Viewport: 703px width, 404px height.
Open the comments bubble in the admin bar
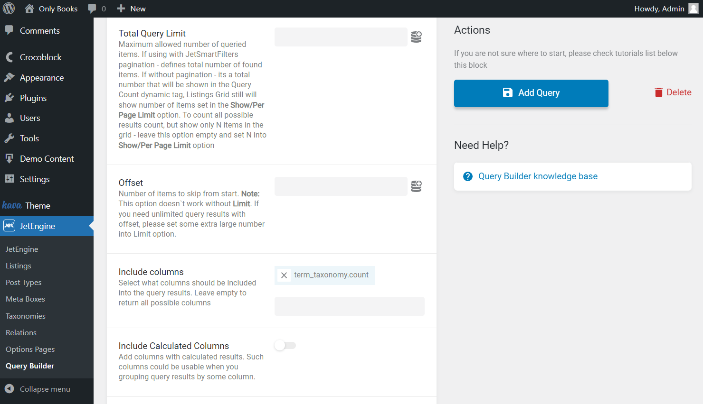point(92,9)
